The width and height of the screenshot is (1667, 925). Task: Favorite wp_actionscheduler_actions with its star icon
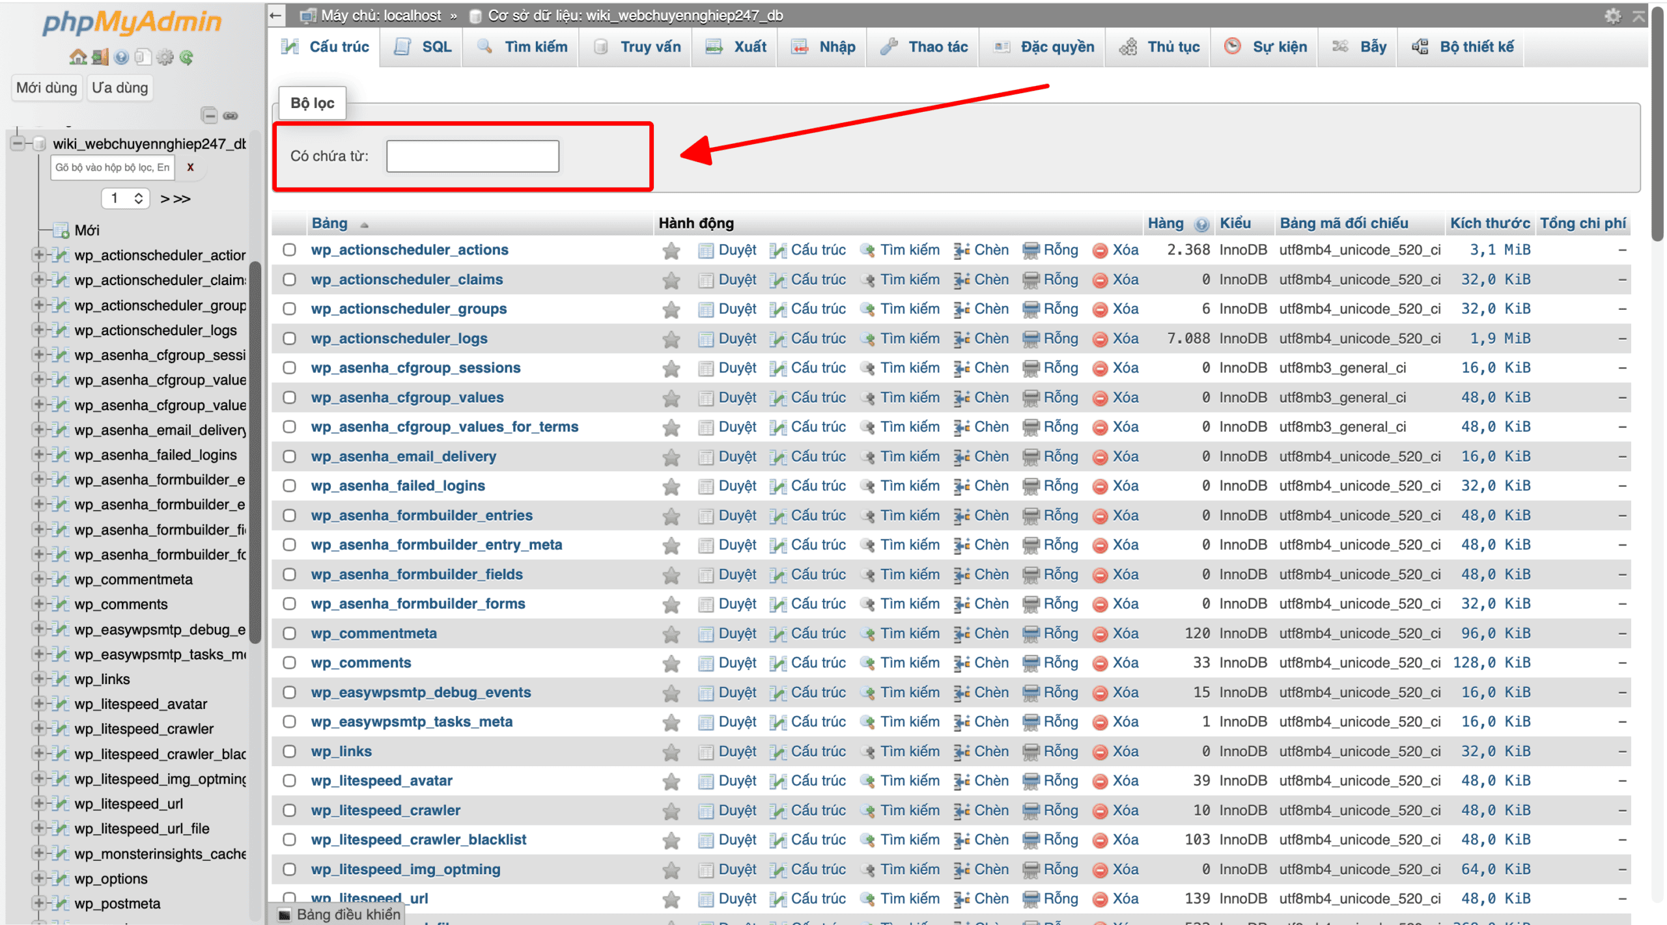click(671, 250)
